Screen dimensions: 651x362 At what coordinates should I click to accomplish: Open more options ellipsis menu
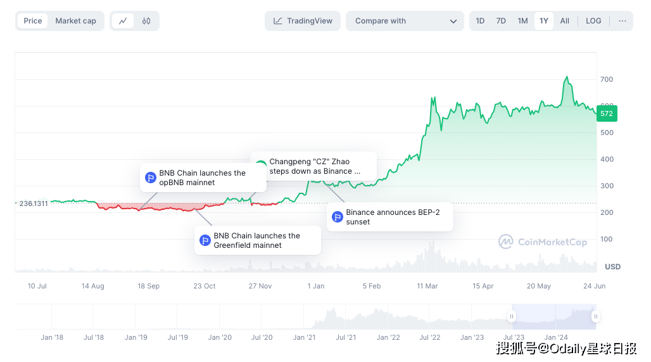(x=623, y=21)
